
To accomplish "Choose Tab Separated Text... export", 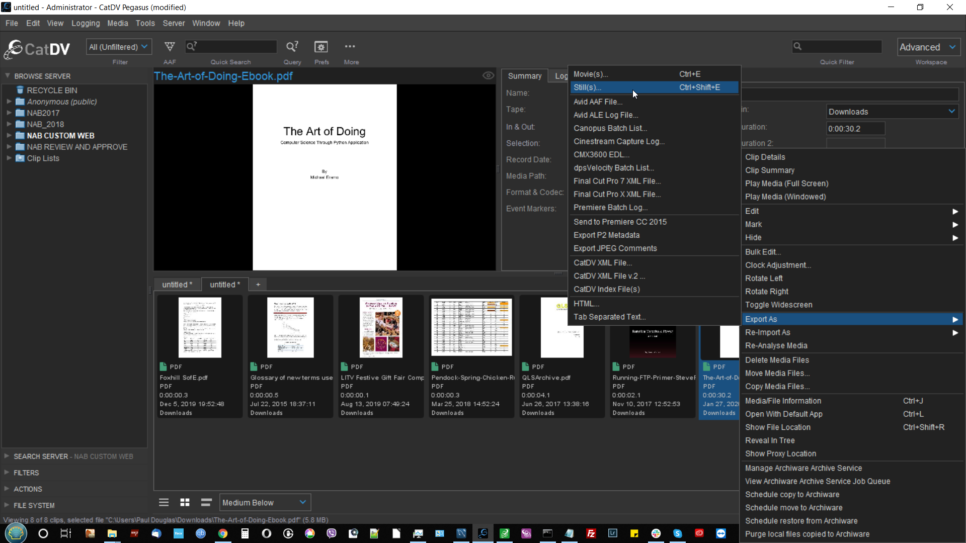I will point(654,317).
